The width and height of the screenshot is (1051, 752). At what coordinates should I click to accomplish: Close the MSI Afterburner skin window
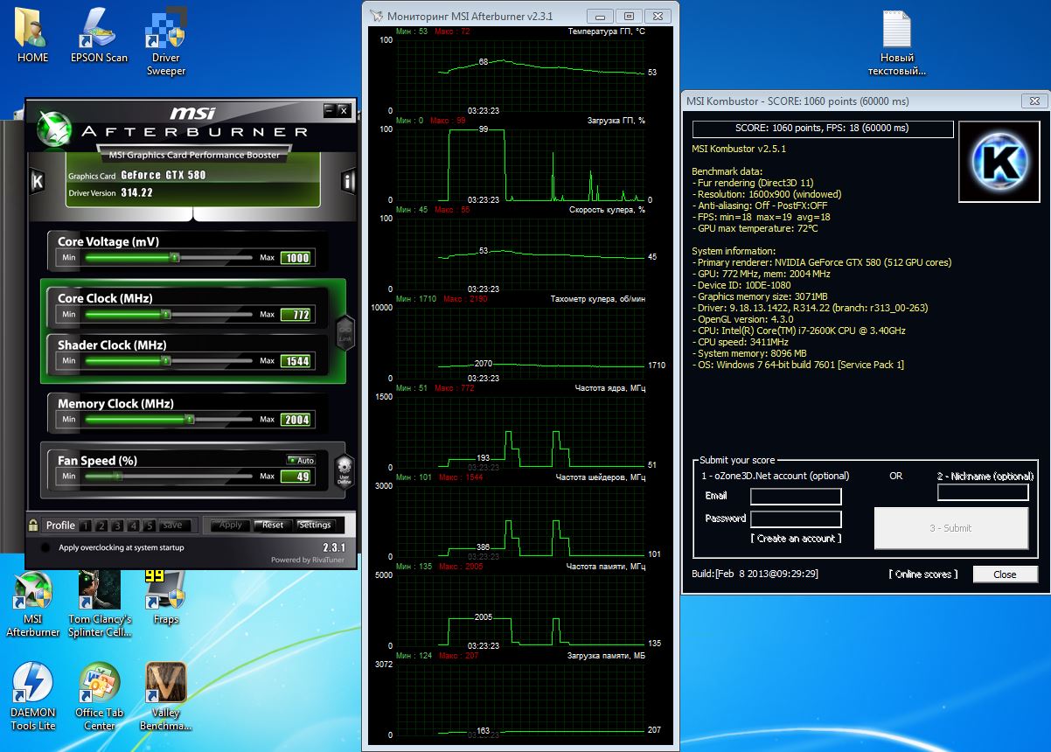click(x=344, y=110)
